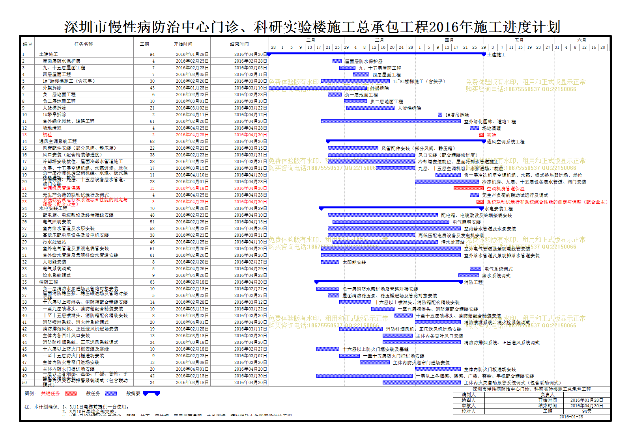Select start date 2016年03月13日 in row 39

coord(192,309)
